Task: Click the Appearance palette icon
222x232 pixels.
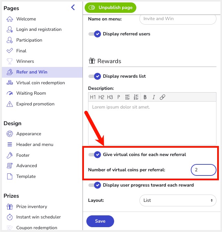Action: click(10, 134)
